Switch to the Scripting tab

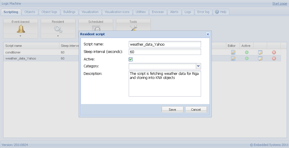11,12
